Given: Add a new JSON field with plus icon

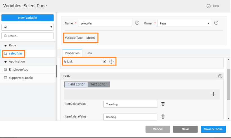Looking at the screenshot, I should click(x=214, y=94).
